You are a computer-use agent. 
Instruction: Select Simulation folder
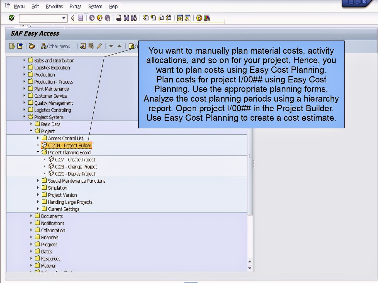[55, 188]
